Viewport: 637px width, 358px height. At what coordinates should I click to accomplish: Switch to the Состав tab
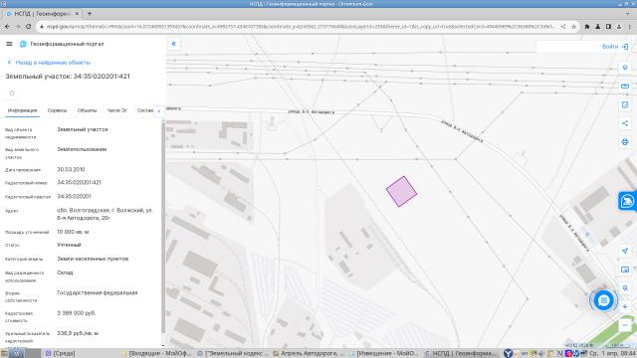[x=145, y=110]
